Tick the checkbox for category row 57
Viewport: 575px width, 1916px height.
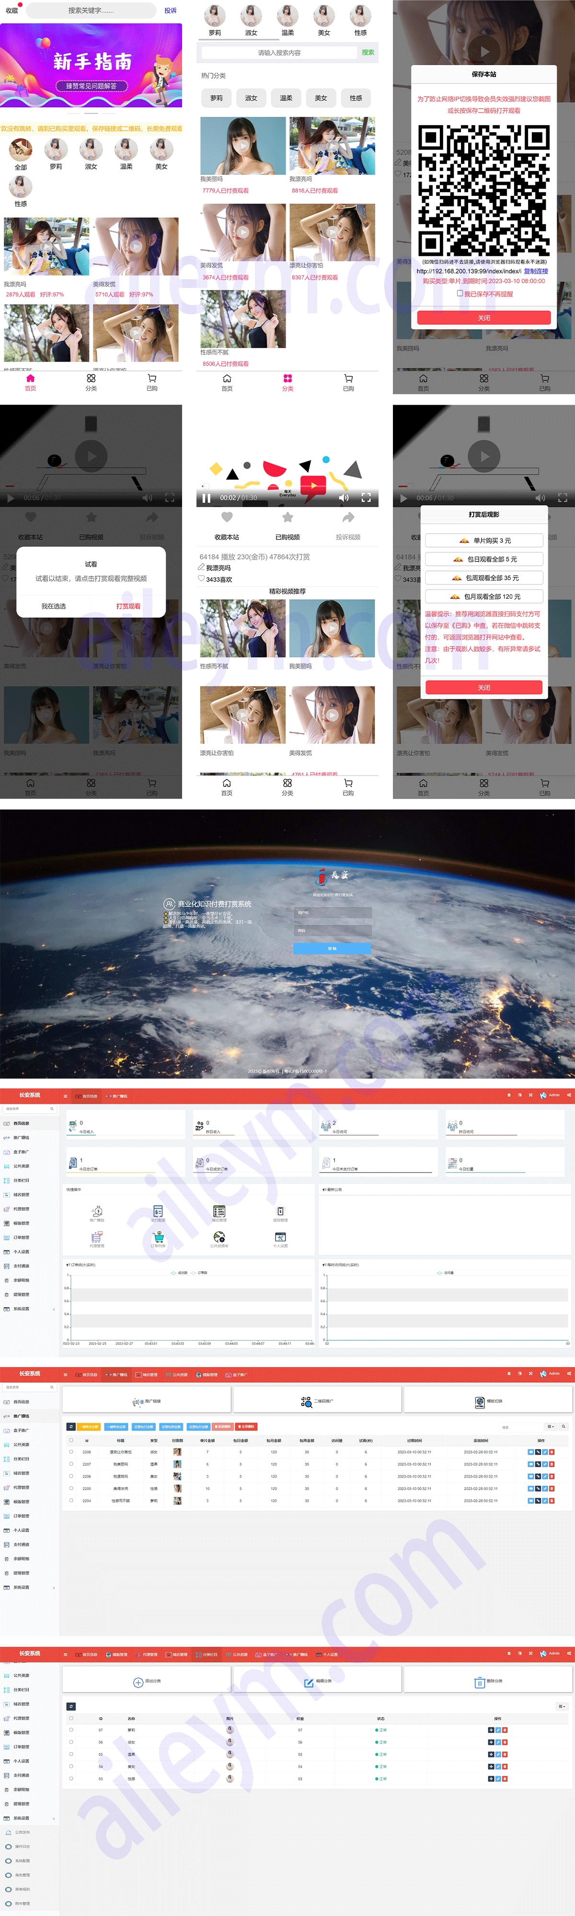pos(71,1730)
